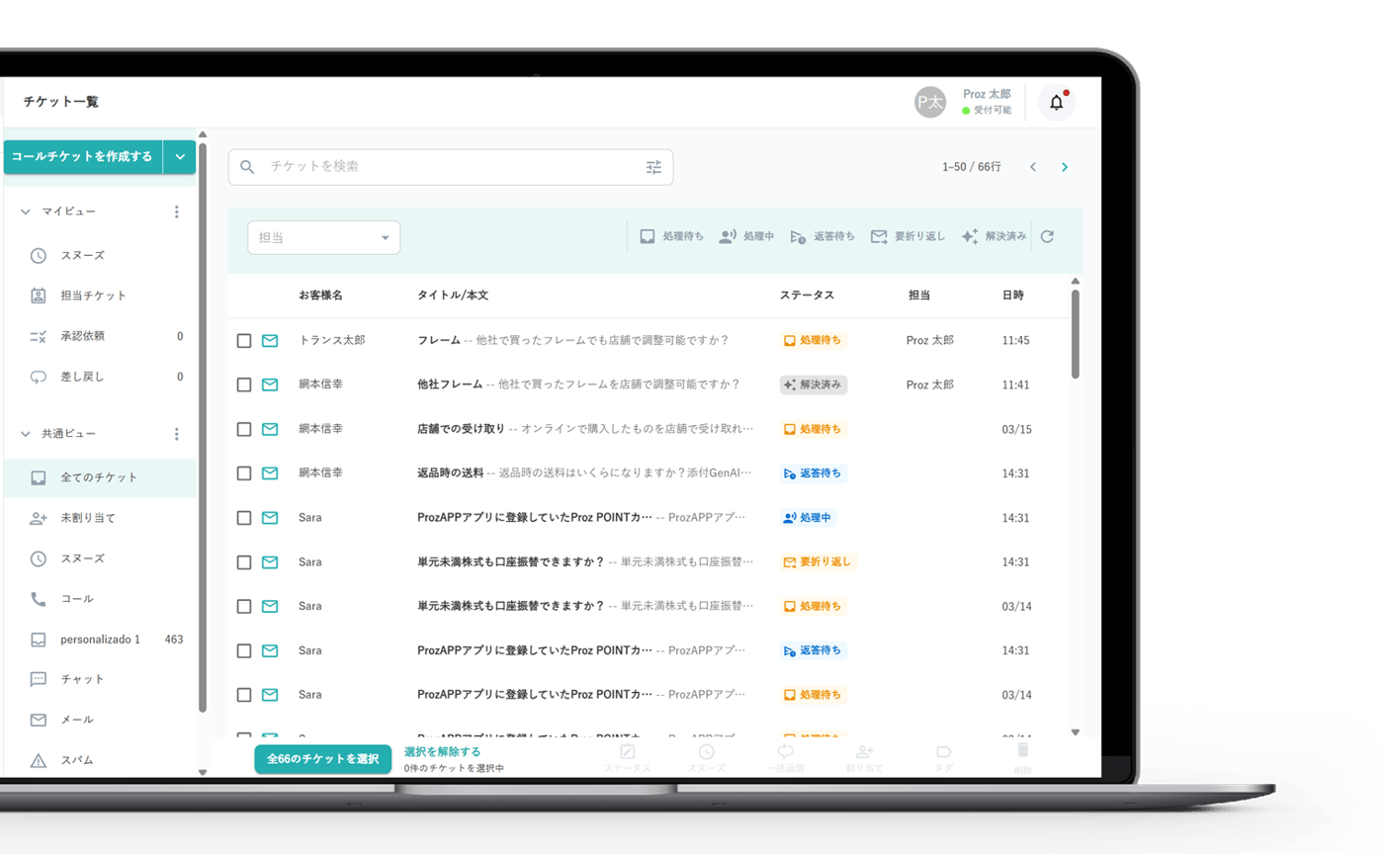Filter tickets by 処理待ち status

pos(671,236)
